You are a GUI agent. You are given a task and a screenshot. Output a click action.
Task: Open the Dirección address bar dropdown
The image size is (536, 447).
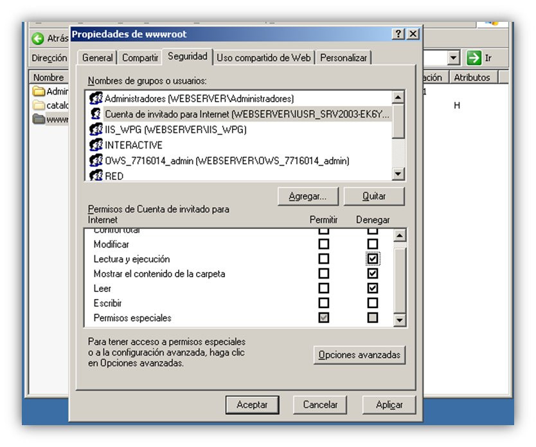point(453,58)
